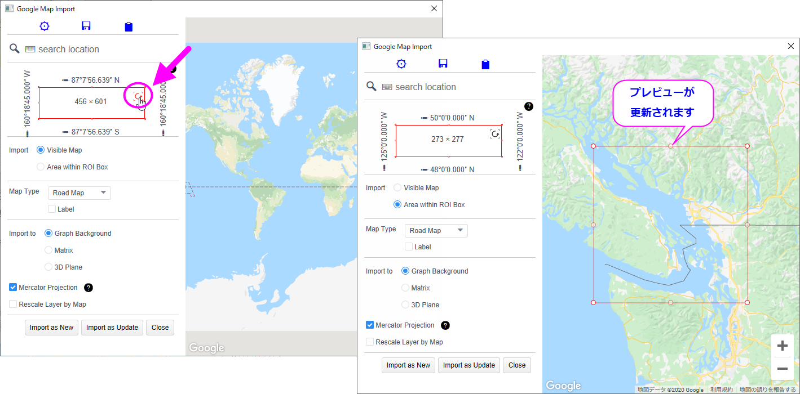Image resolution: width=800 pixels, height=394 pixels.
Task: Zoom in with the map plus button
Action: click(x=783, y=346)
